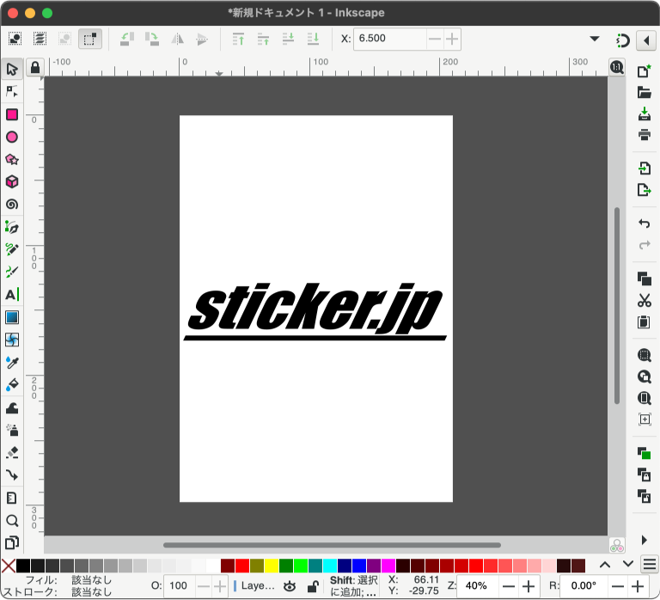Increase X coordinate with plus button
660x600 pixels.
[452, 40]
